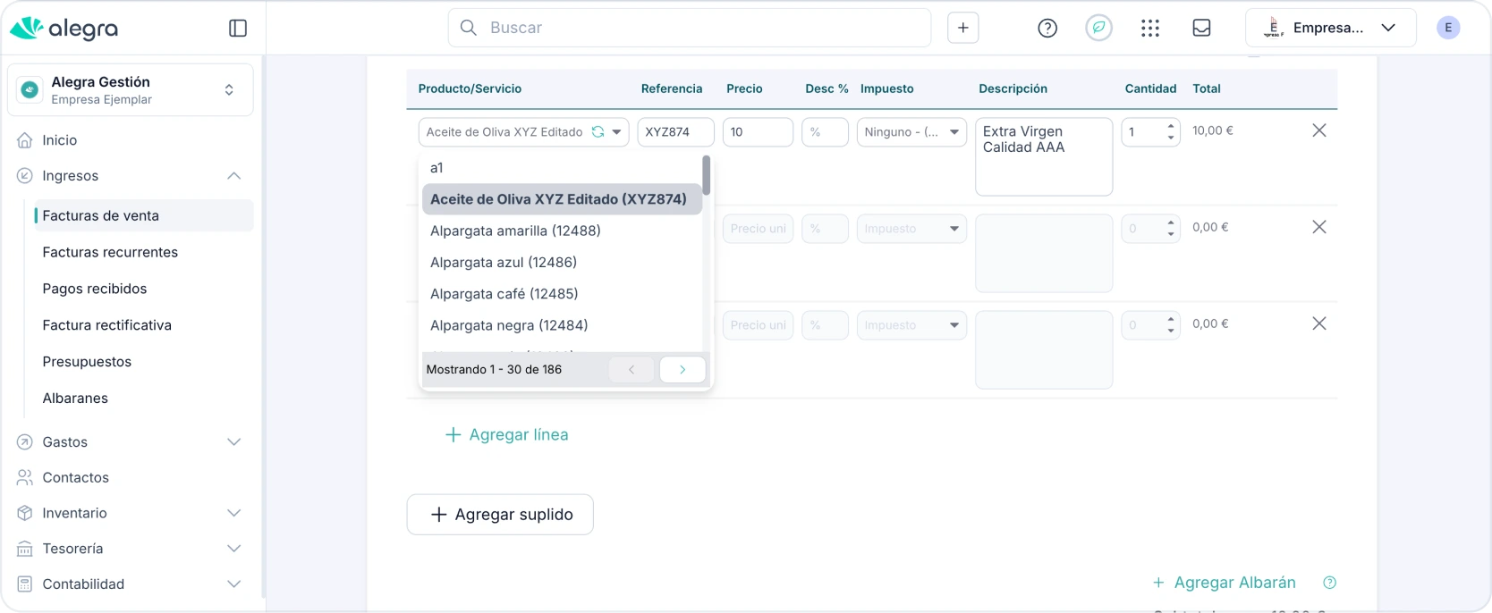The image size is (1492, 613).
Task: Click the refresh icon in the product field
Action: (x=598, y=132)
